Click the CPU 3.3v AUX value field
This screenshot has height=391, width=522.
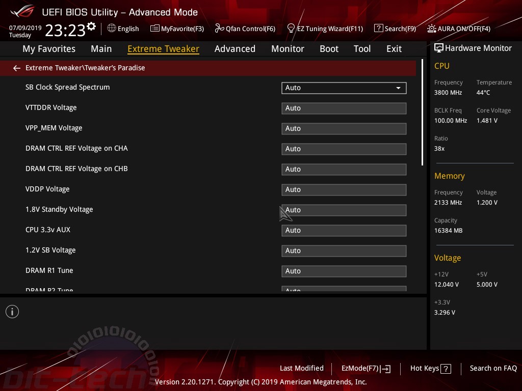pos(344,231)
